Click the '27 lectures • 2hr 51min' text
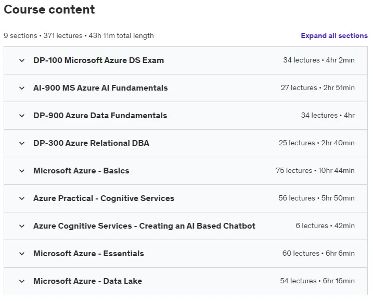This screenshot has width=373, height=301. pyautogui.click(x=317, y=87)
